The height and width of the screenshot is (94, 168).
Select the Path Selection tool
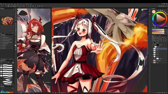click(16, 37)
